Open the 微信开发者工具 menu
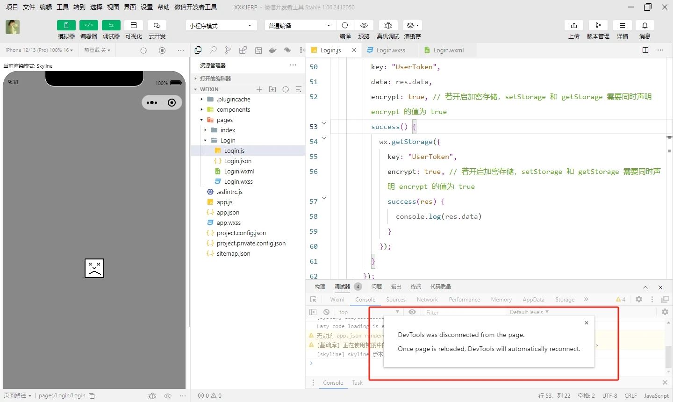 click(195, 7)
